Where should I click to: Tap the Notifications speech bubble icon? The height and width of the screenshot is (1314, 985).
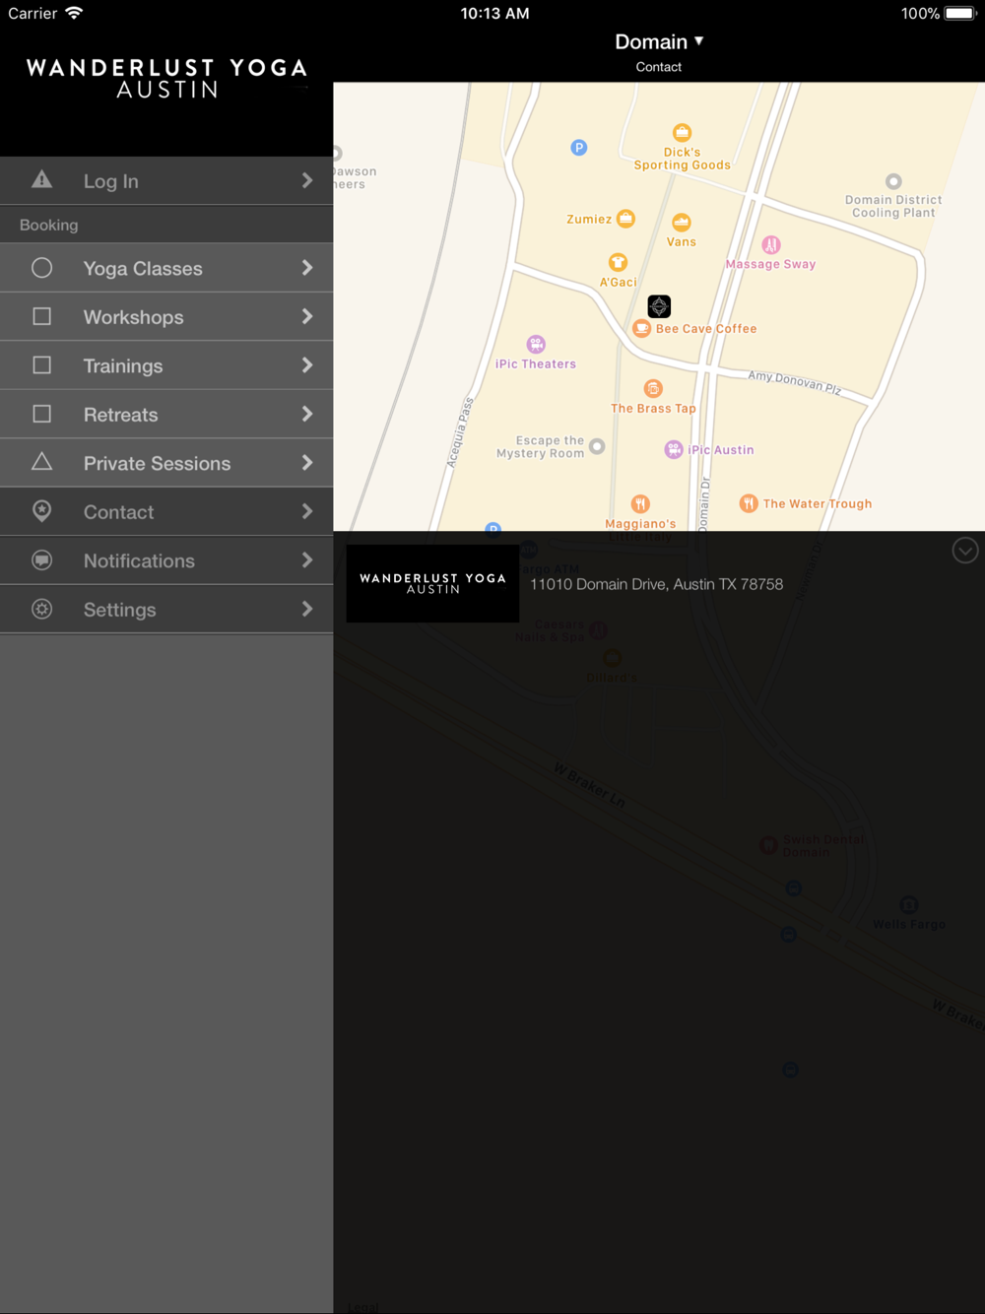[41, 560]
